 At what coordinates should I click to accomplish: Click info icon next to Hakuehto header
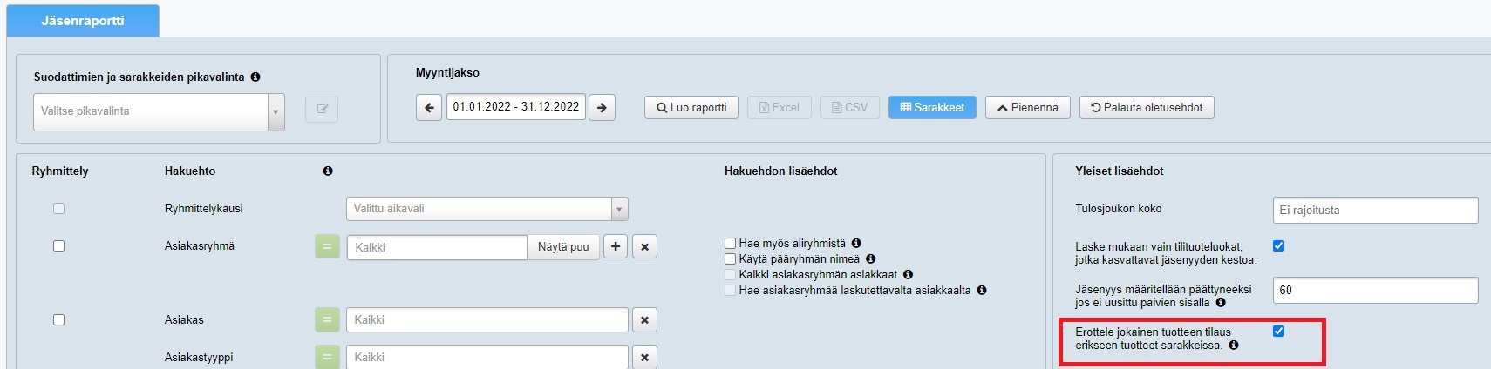coord(328,171)
